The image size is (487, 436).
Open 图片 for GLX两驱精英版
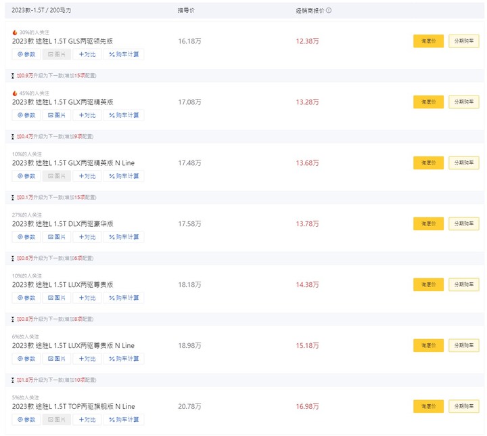(x=57, y=115)
